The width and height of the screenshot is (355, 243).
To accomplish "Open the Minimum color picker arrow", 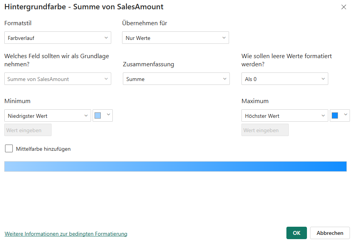I will pyautogui.click(x=108, y=115).
